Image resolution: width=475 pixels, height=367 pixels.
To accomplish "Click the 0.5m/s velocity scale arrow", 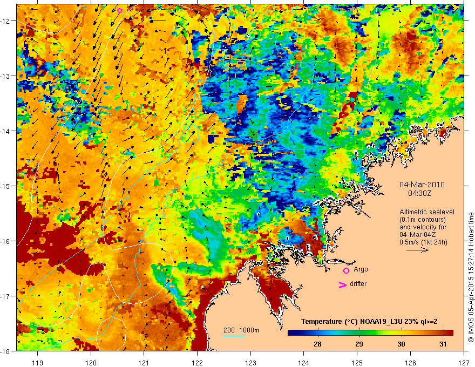I will [x=417, y=250].
